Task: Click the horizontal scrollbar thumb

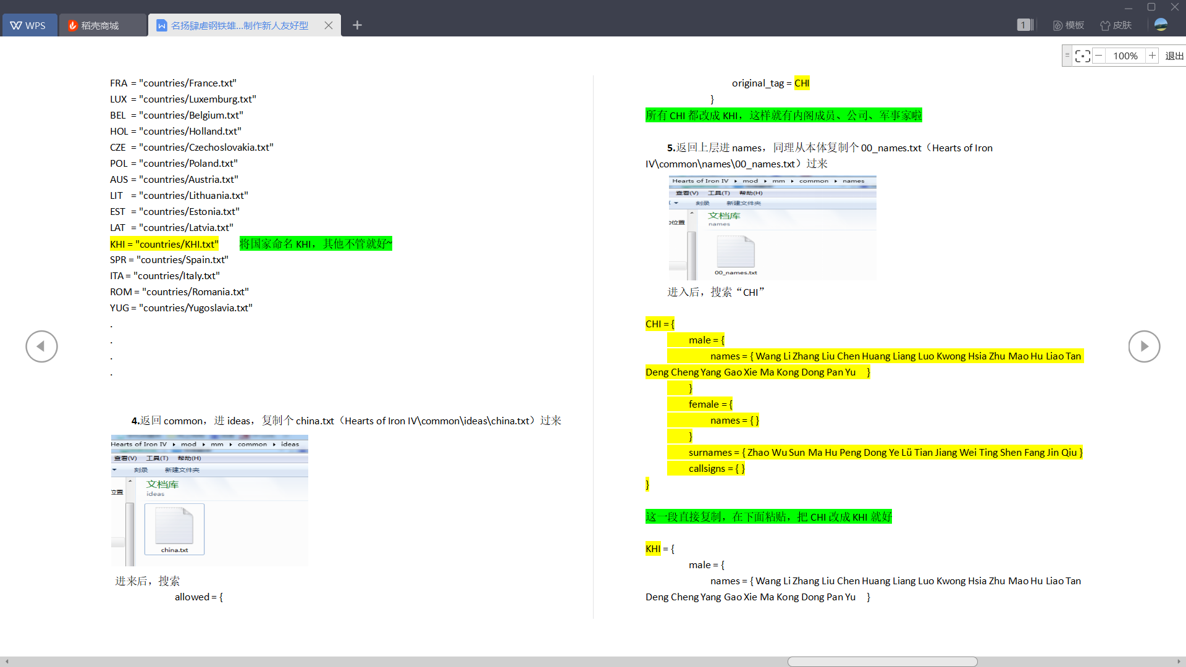Action: [x=882, y=661]
